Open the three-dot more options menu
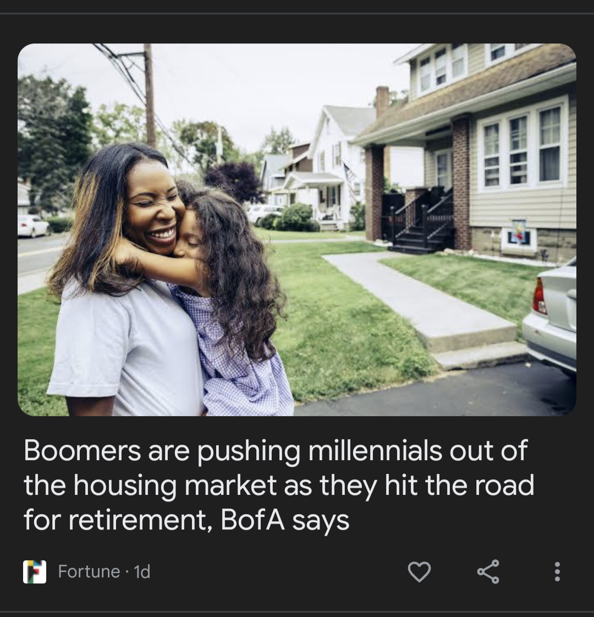Screen dimensions: 594x617 (x=557, y=571)
